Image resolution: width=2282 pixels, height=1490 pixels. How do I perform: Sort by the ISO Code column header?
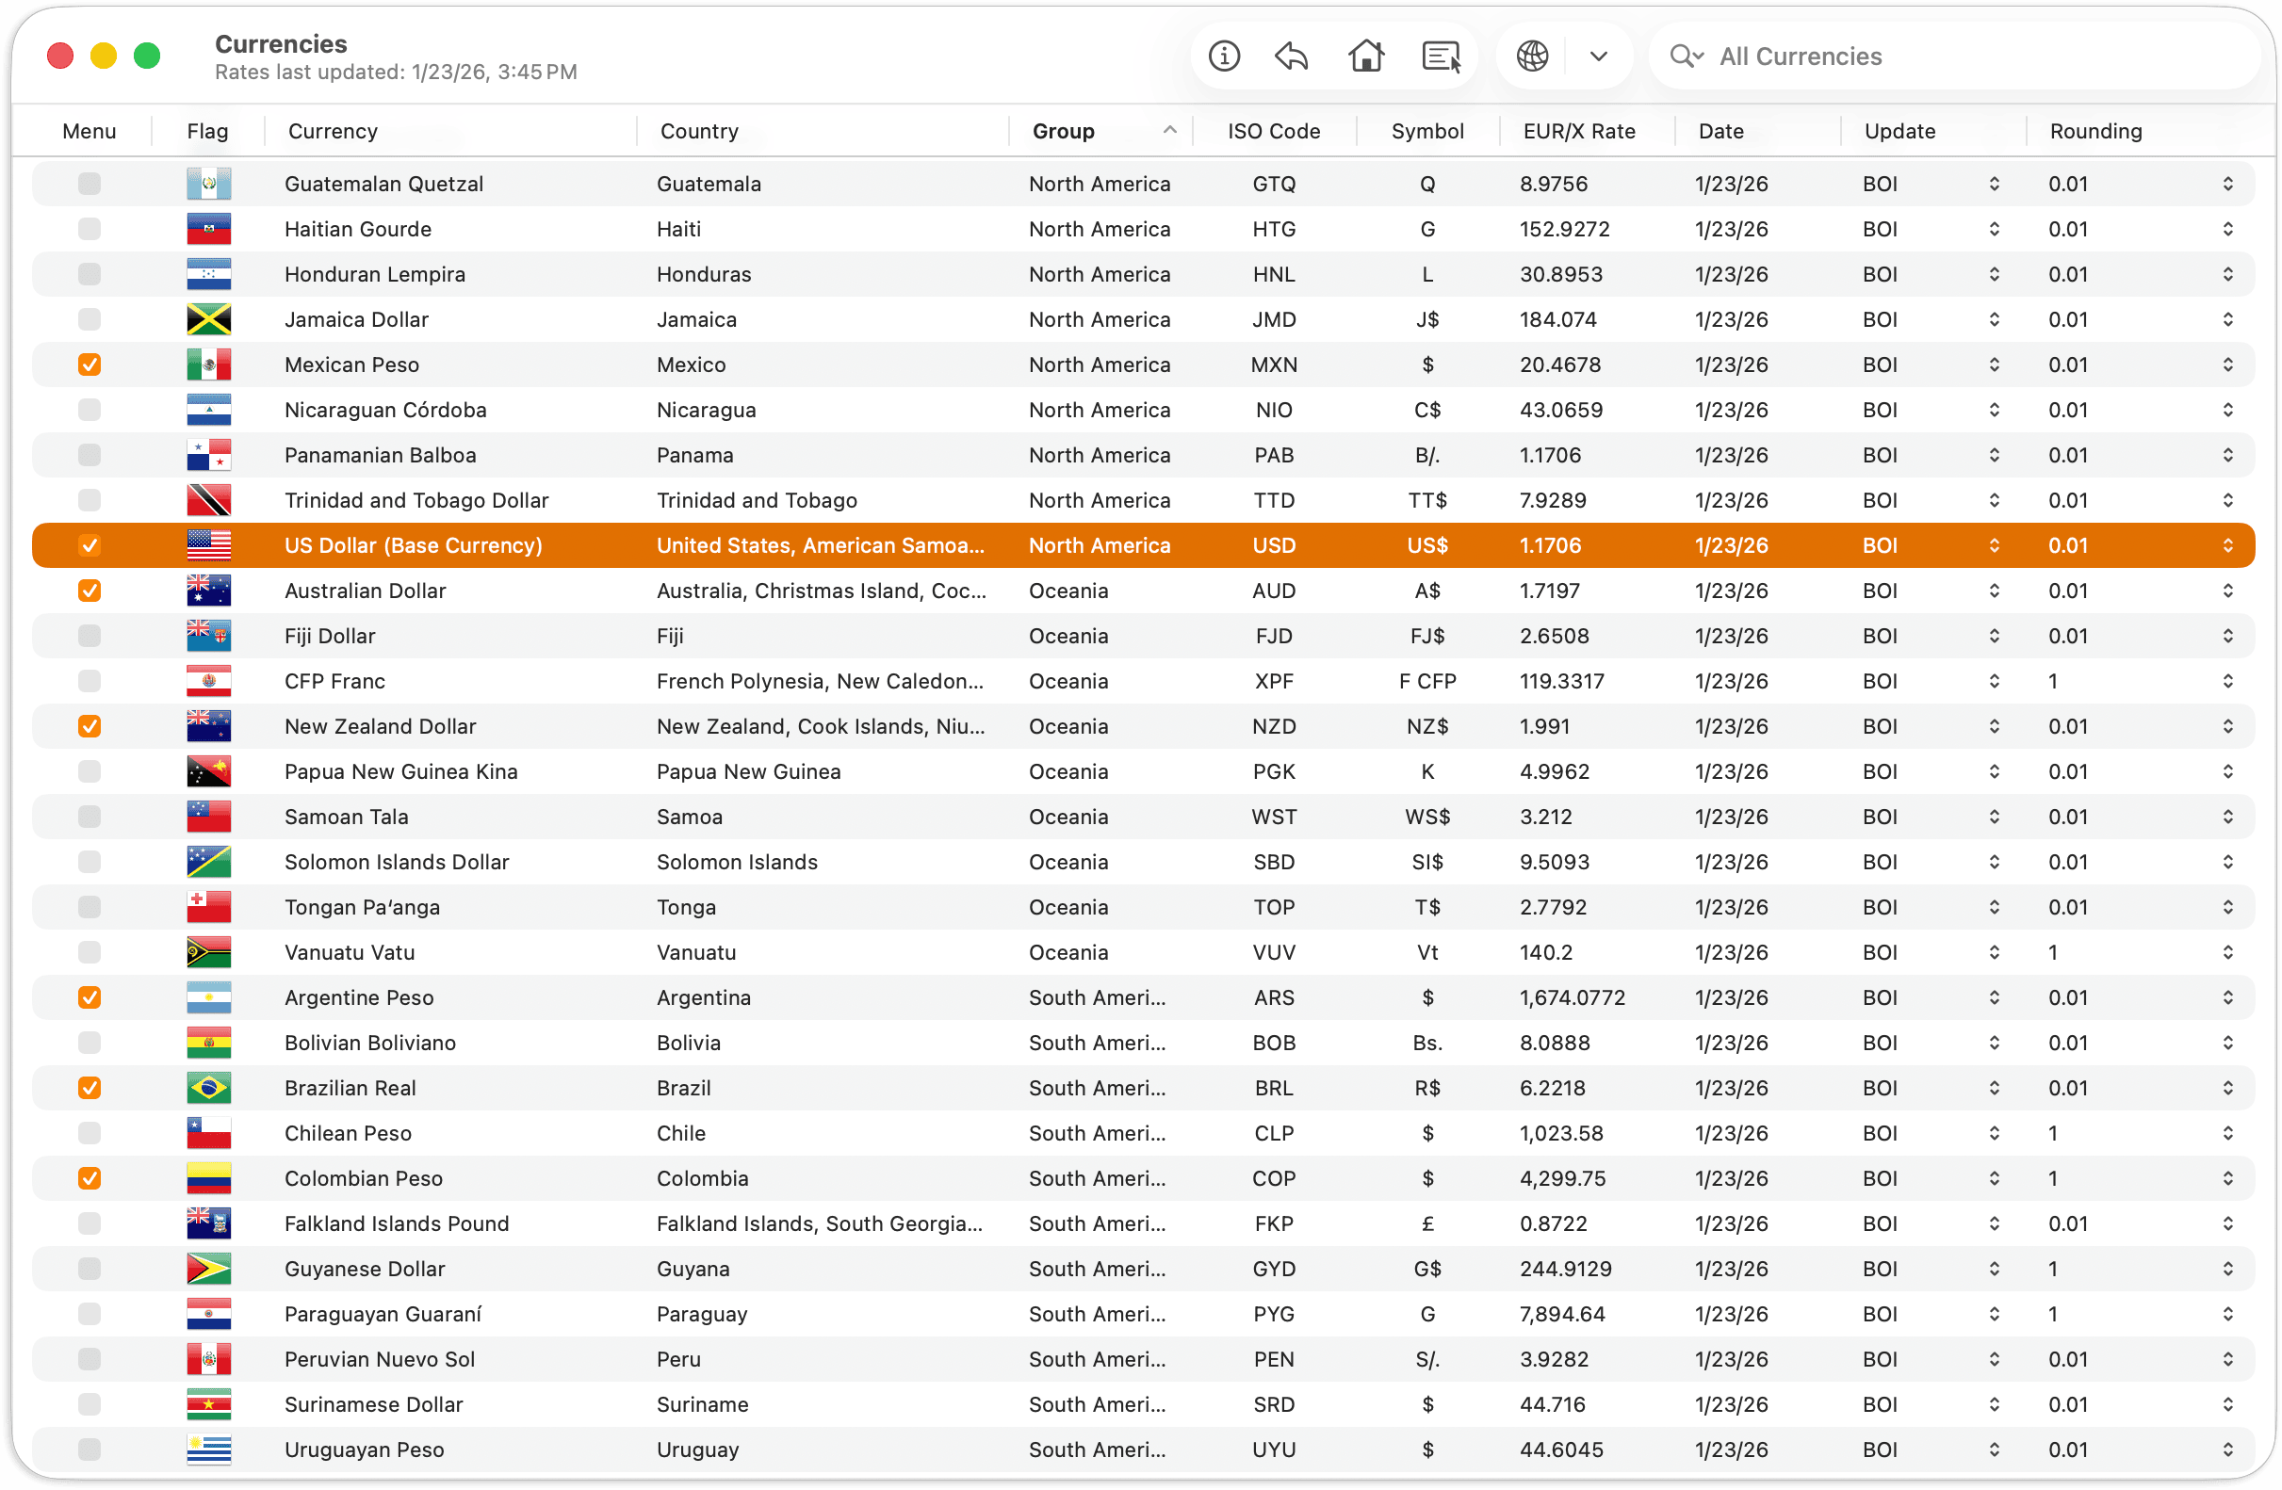pyautogui.click(x=1273, y=131)
